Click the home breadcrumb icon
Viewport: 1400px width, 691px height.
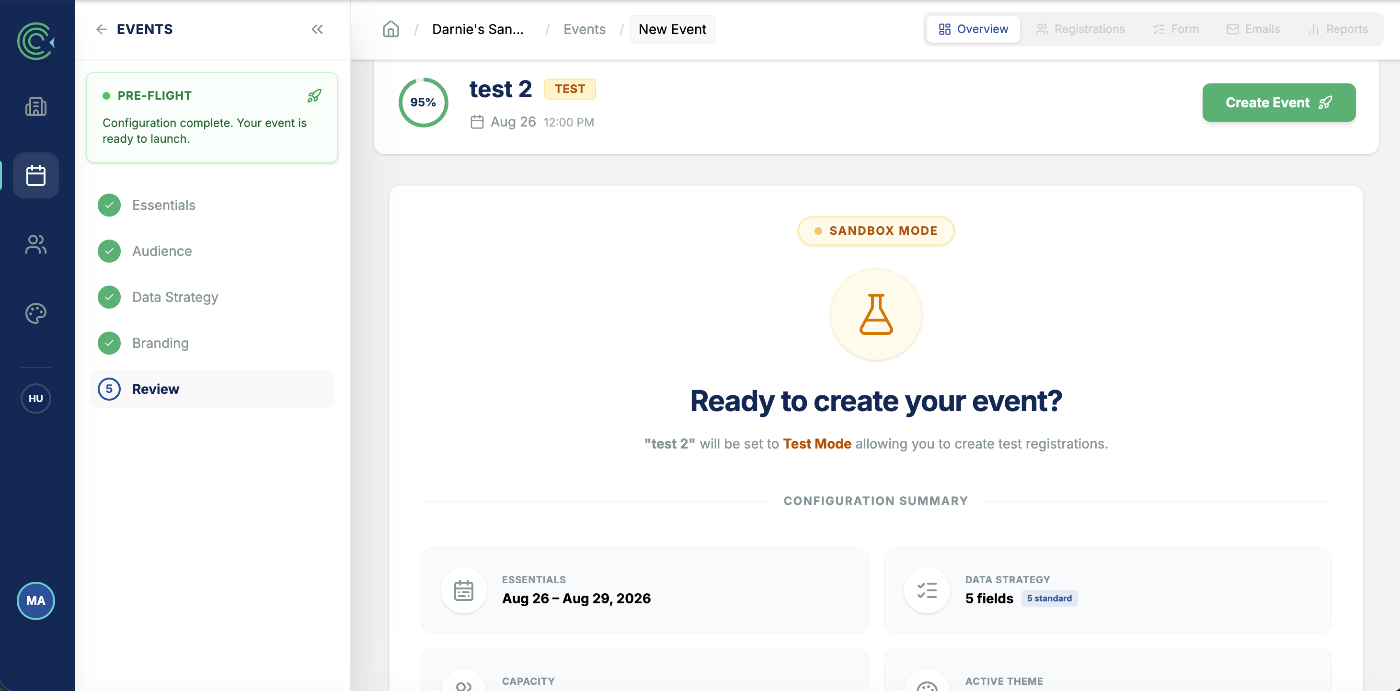(x=391, y=29)
